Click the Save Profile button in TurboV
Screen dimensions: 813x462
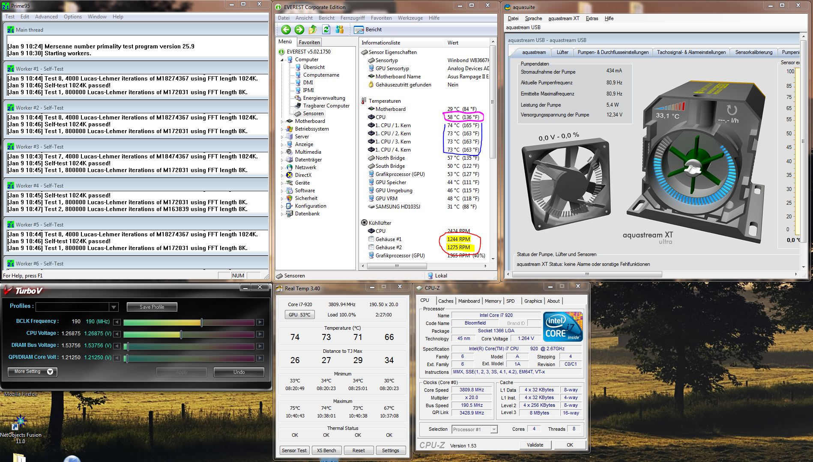[x=152, y=307]
